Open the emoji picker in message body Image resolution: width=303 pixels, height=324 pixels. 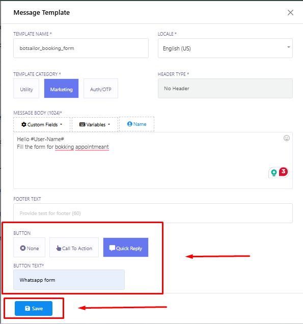click(287, 138)
